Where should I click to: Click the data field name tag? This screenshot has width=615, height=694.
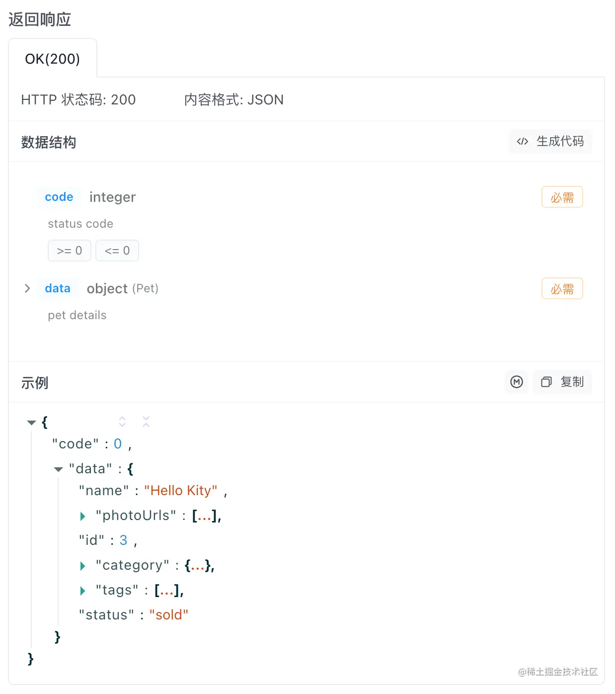[58, 288]
